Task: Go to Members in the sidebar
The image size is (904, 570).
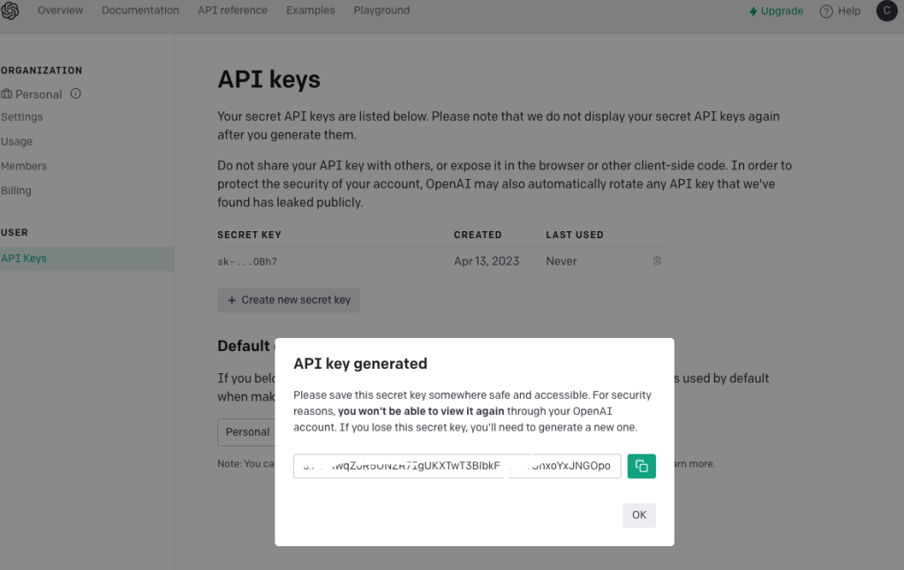Action: tap(24, 166)
